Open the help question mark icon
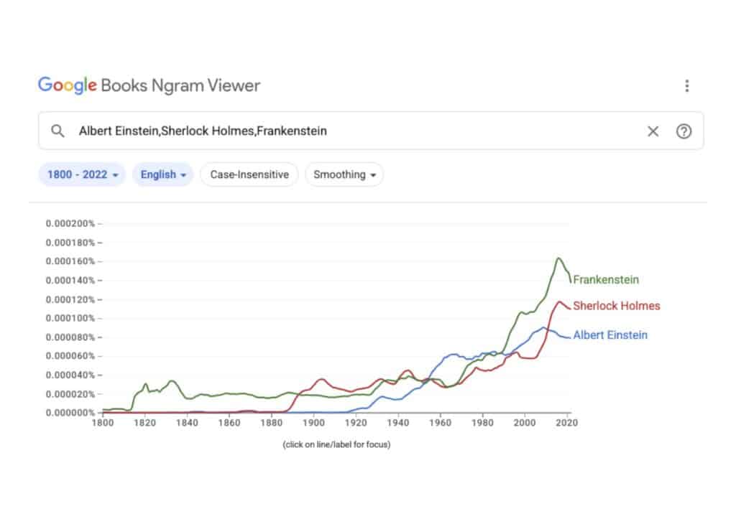Viewport: 736px width, 519px height. (684, 131)
